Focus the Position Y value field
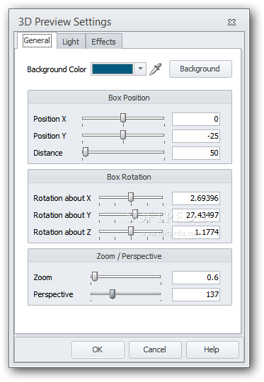This screenshot has height=382, width=264. (196, 136)
